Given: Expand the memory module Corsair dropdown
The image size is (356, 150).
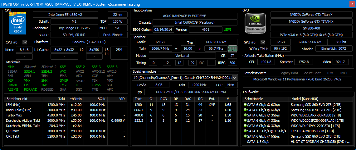Looking at the screenshot, I should click(234, 77).
